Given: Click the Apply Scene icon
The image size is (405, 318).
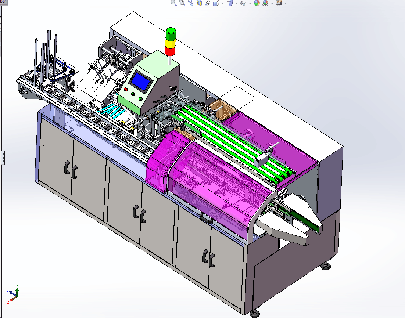Looking at the screenshot, I should tap(265, 3).
